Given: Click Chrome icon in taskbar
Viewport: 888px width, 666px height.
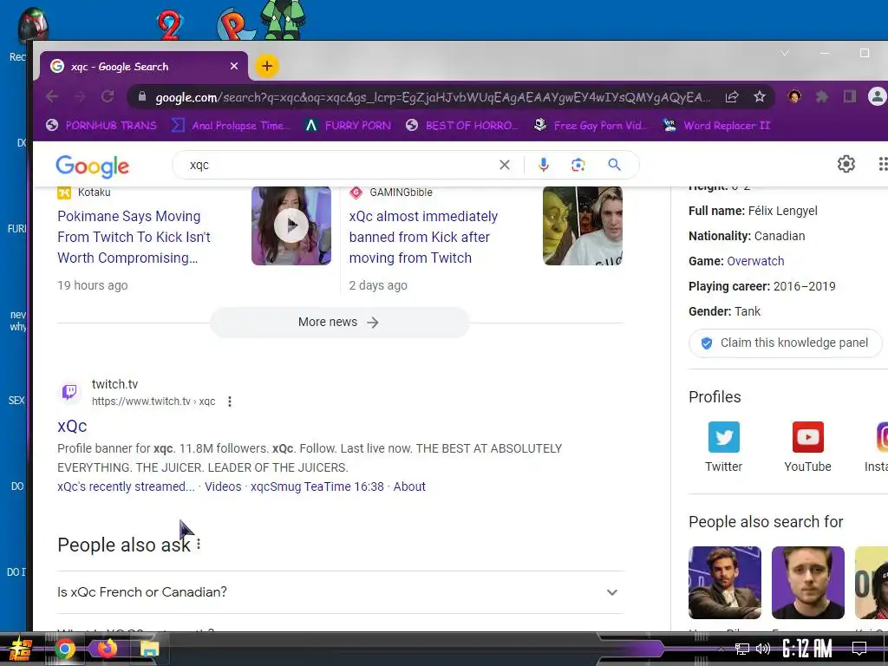Looking at the screenshot, I should coord(64,649).
